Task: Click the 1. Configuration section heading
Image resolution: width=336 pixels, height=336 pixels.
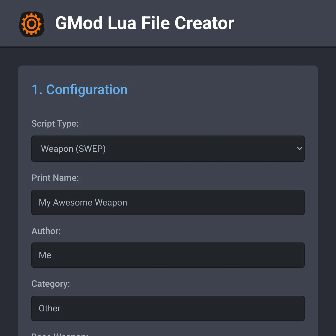Action: tap(80, 90)
